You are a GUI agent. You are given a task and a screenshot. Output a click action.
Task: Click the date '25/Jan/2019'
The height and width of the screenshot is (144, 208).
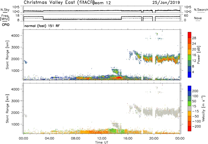pyautogui.click(x=166, y=2)
